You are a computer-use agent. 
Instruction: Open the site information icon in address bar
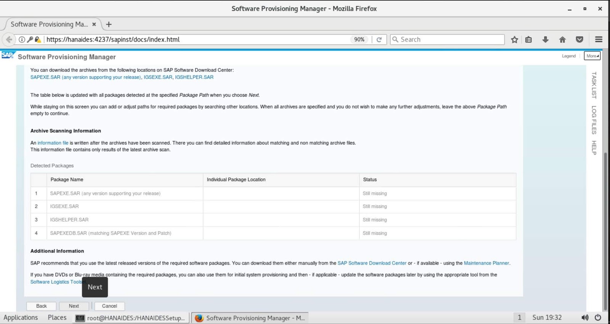tap(22, 40)
